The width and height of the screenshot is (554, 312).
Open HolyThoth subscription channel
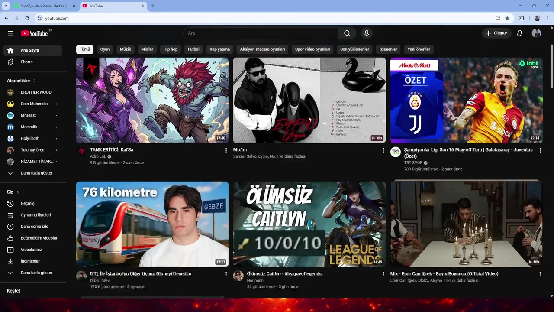click(33, 139)
